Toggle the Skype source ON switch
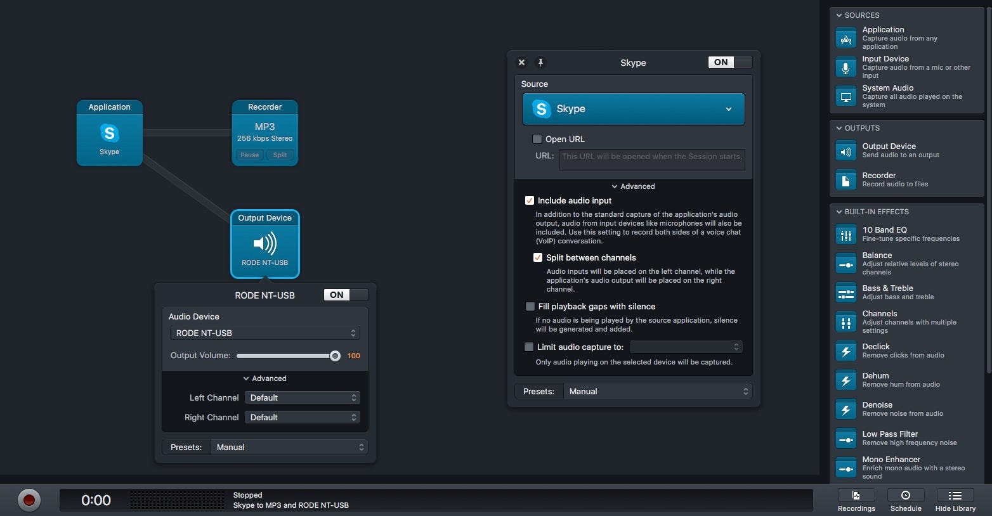Viewport: 992px width, 516px height. 730,62
